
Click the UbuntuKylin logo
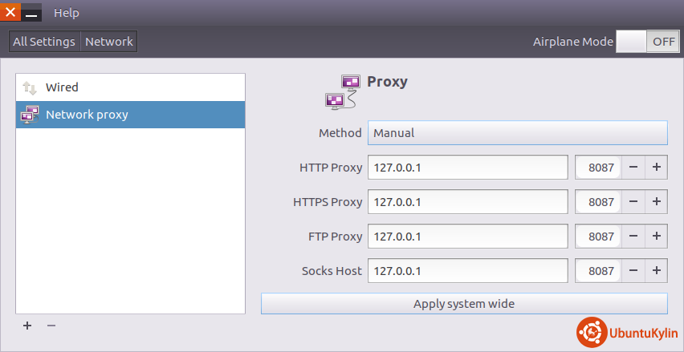625,332
